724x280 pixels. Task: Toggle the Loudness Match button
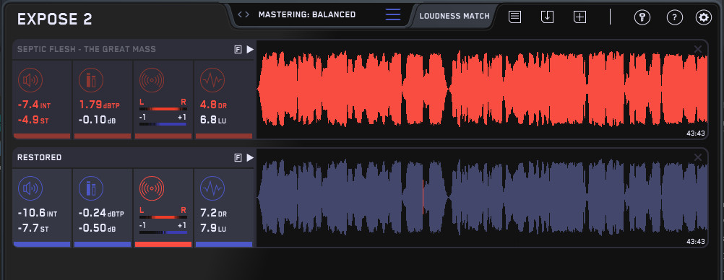pos(454,16)
